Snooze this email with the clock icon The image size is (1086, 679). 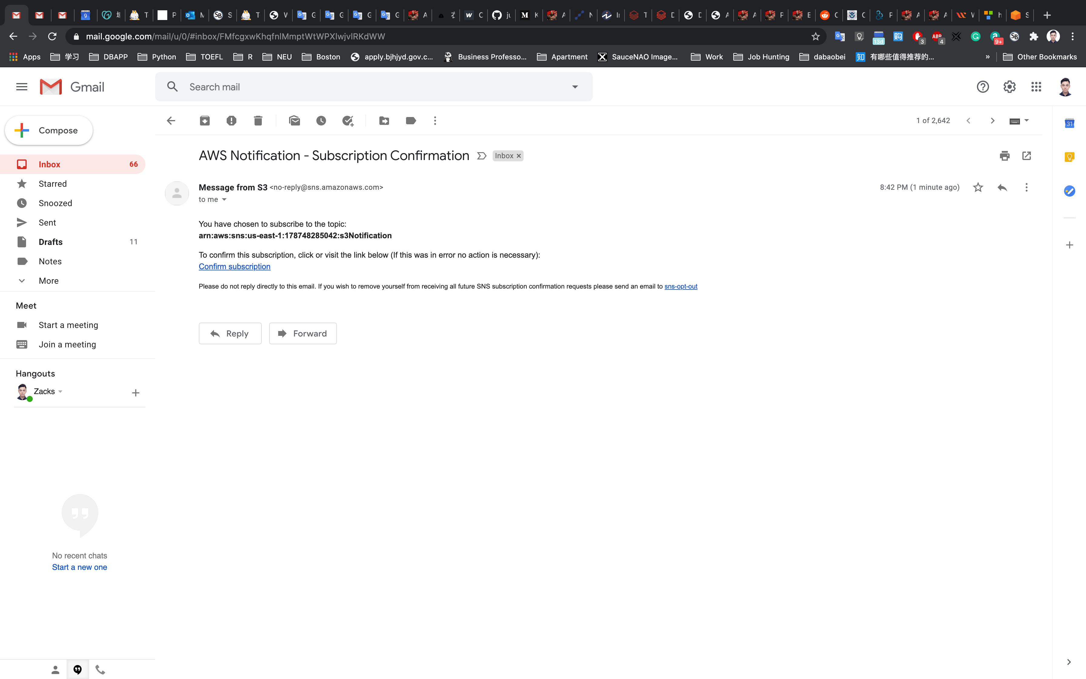click(x=321, y=120)
